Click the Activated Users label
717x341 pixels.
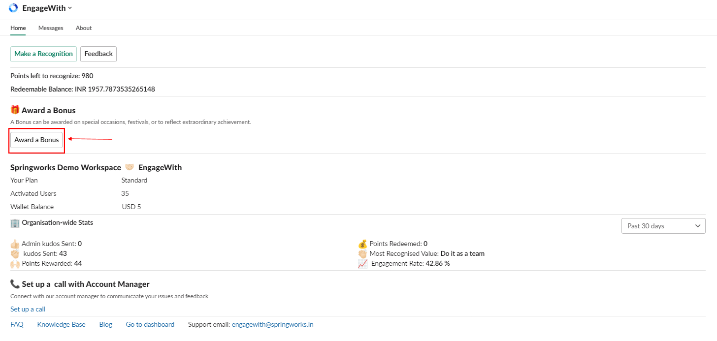coord(33,193)
